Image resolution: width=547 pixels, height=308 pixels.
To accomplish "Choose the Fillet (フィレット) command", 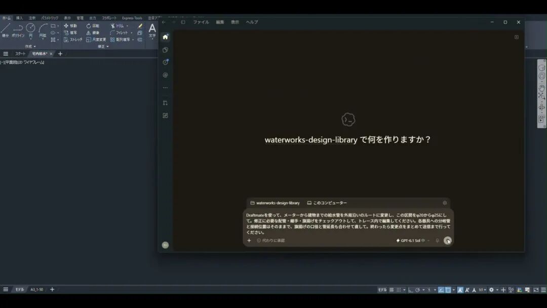I will pyautogui.click(x=119, y=33).
